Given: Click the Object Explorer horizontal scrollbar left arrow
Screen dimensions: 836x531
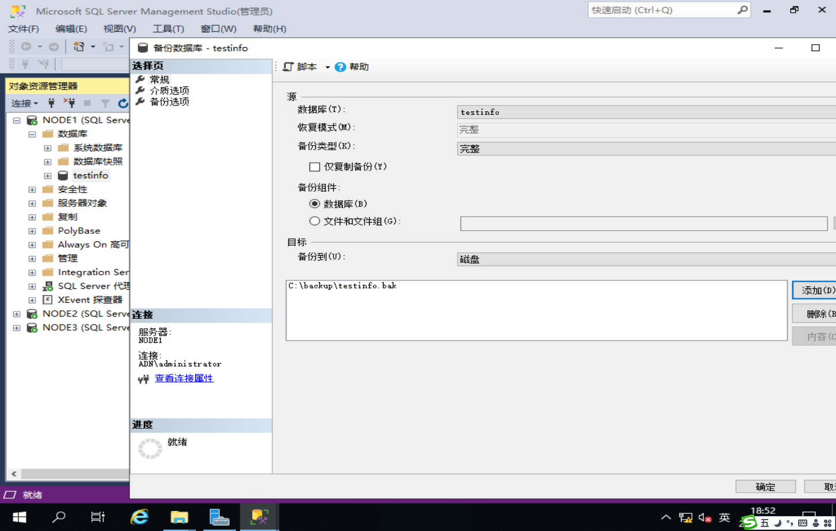Looking at the screenshot, I should point(14,474).
